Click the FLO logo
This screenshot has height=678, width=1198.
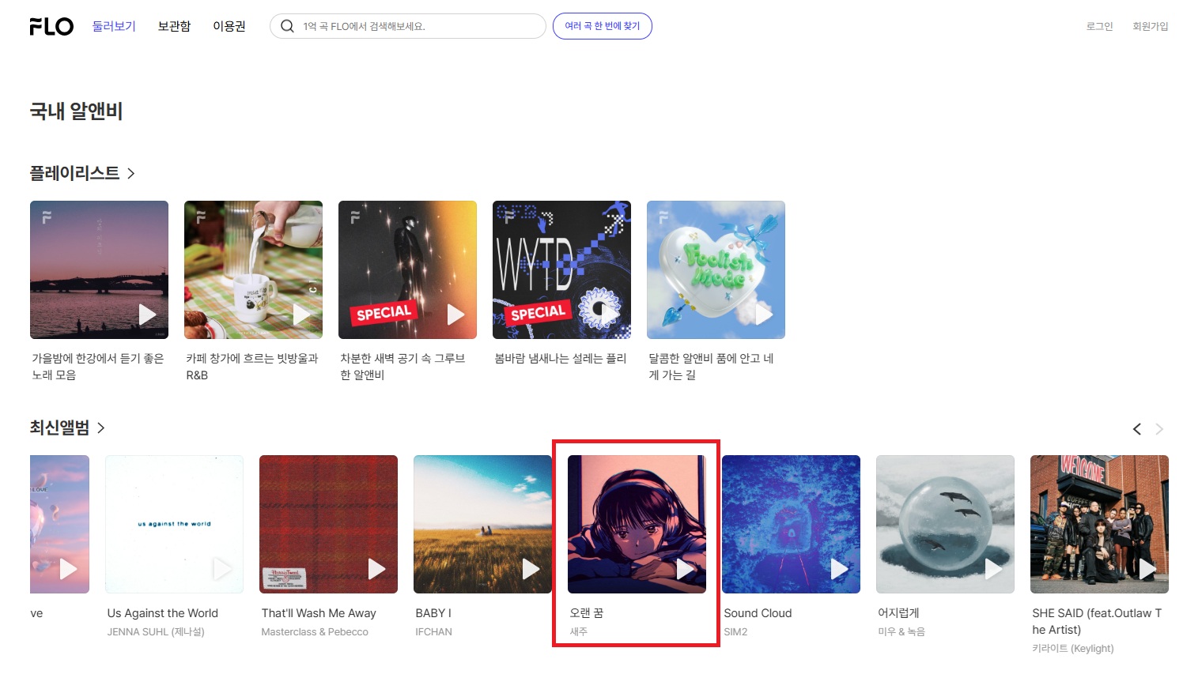click(51, 26)
